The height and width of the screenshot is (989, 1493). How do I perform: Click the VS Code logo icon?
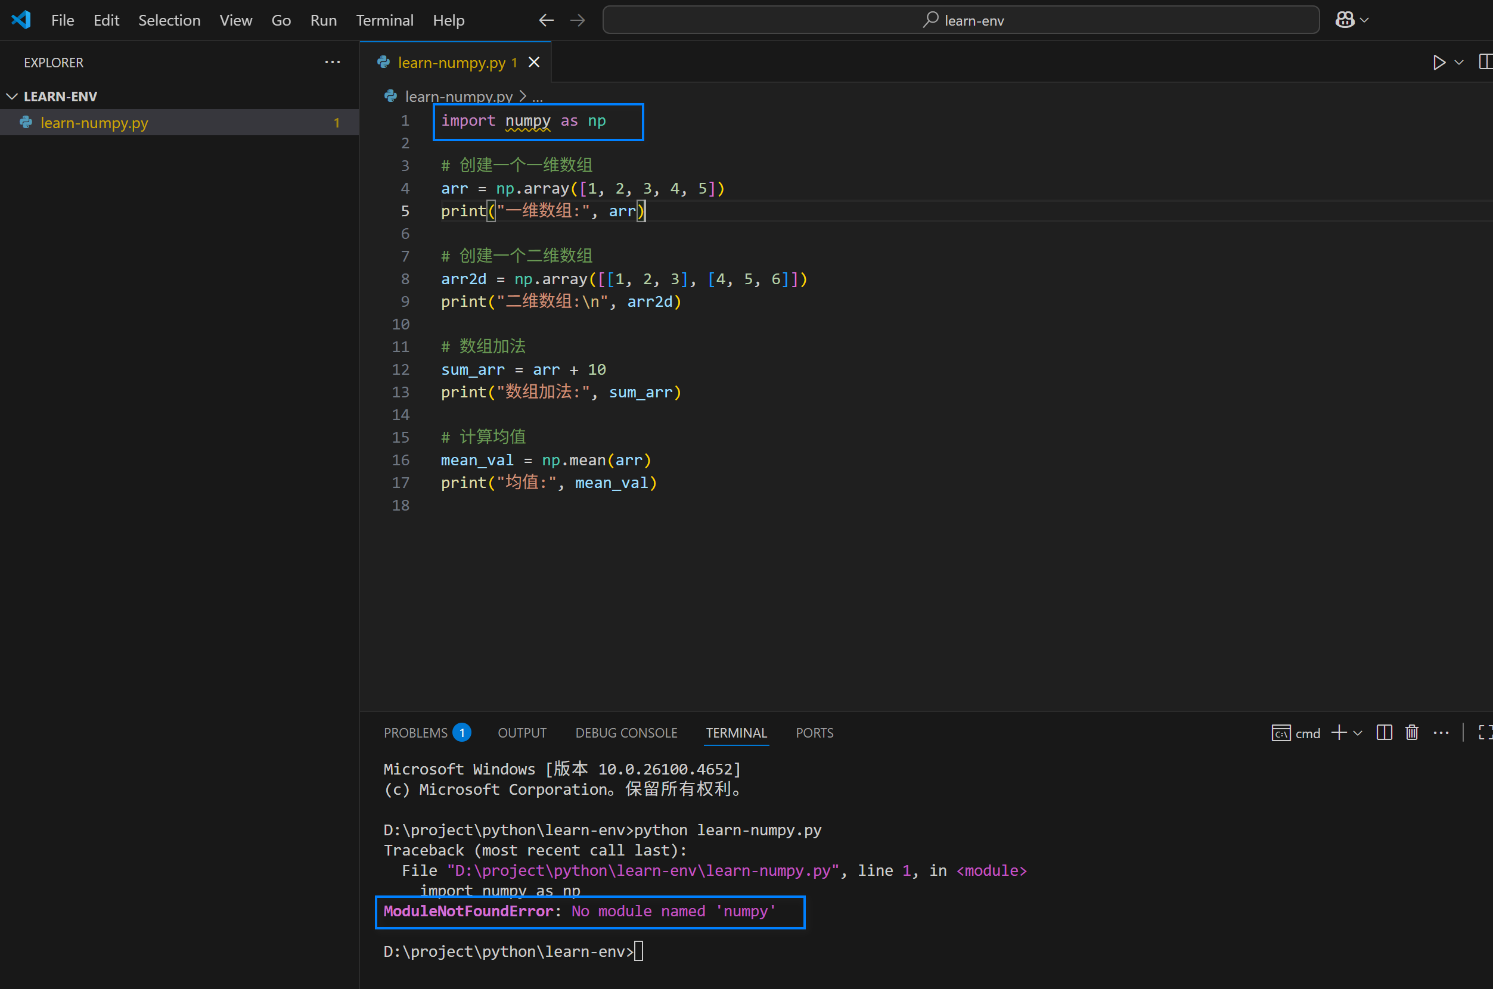(x=21, y=20)
